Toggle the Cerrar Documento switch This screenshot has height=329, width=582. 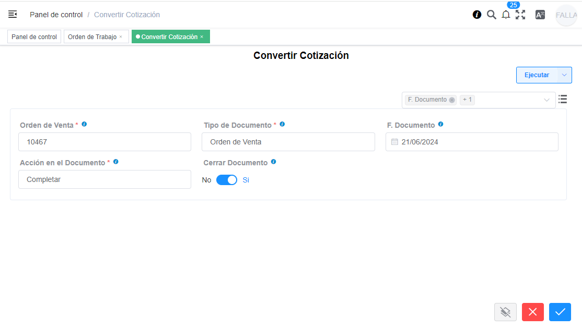coord(227,180)
